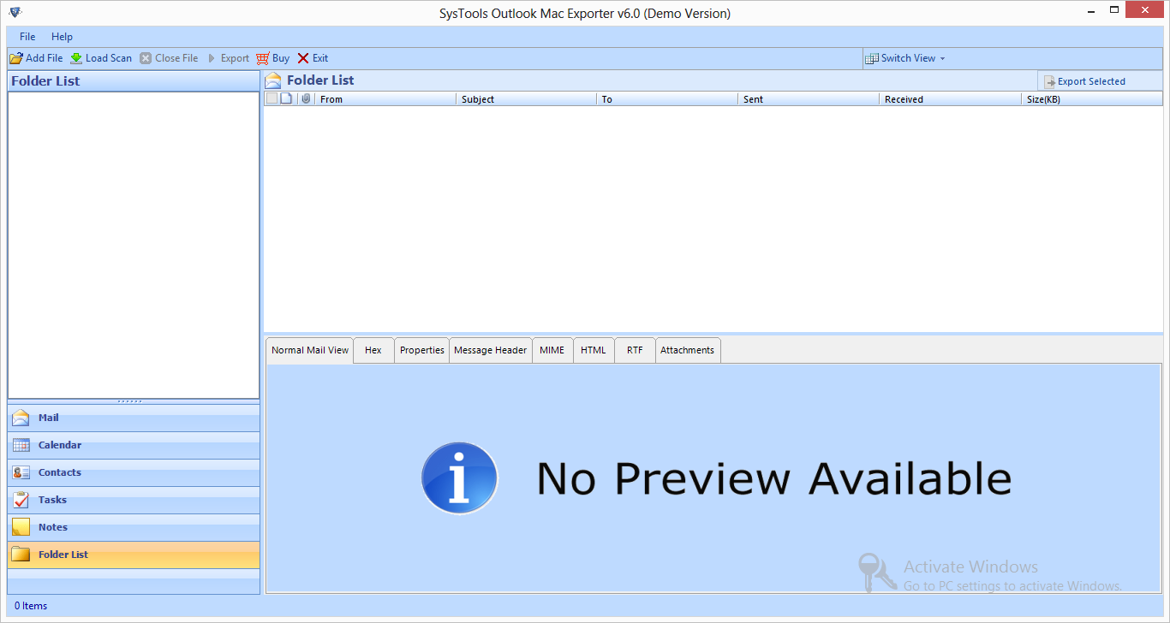Click the Switch View label
Screen dimensions: 1170x623
[x=908, y=58]
